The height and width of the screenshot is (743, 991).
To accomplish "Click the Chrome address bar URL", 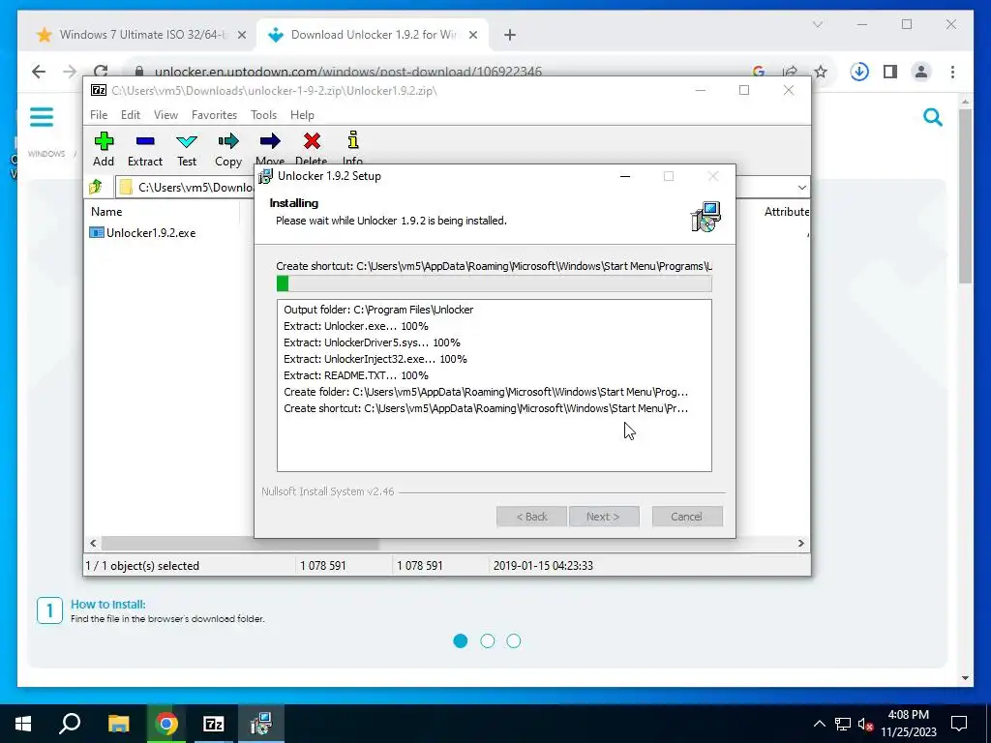I will click(348, 72).
